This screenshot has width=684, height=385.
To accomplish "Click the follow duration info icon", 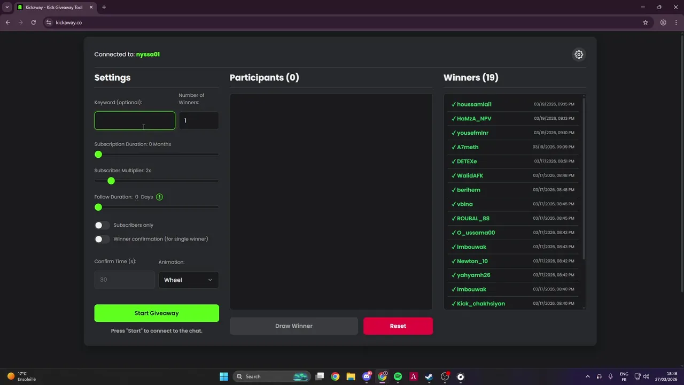I will [159, 197].
